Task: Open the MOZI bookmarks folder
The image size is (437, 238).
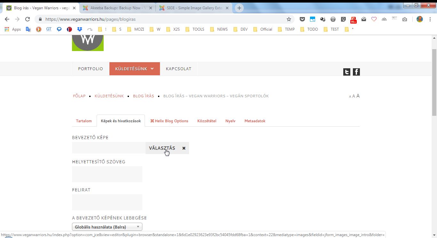Action: tap(136, 29)
